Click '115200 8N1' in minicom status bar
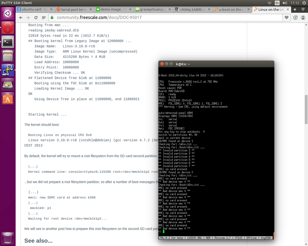The image size is (308, 246). click(194, 238)
